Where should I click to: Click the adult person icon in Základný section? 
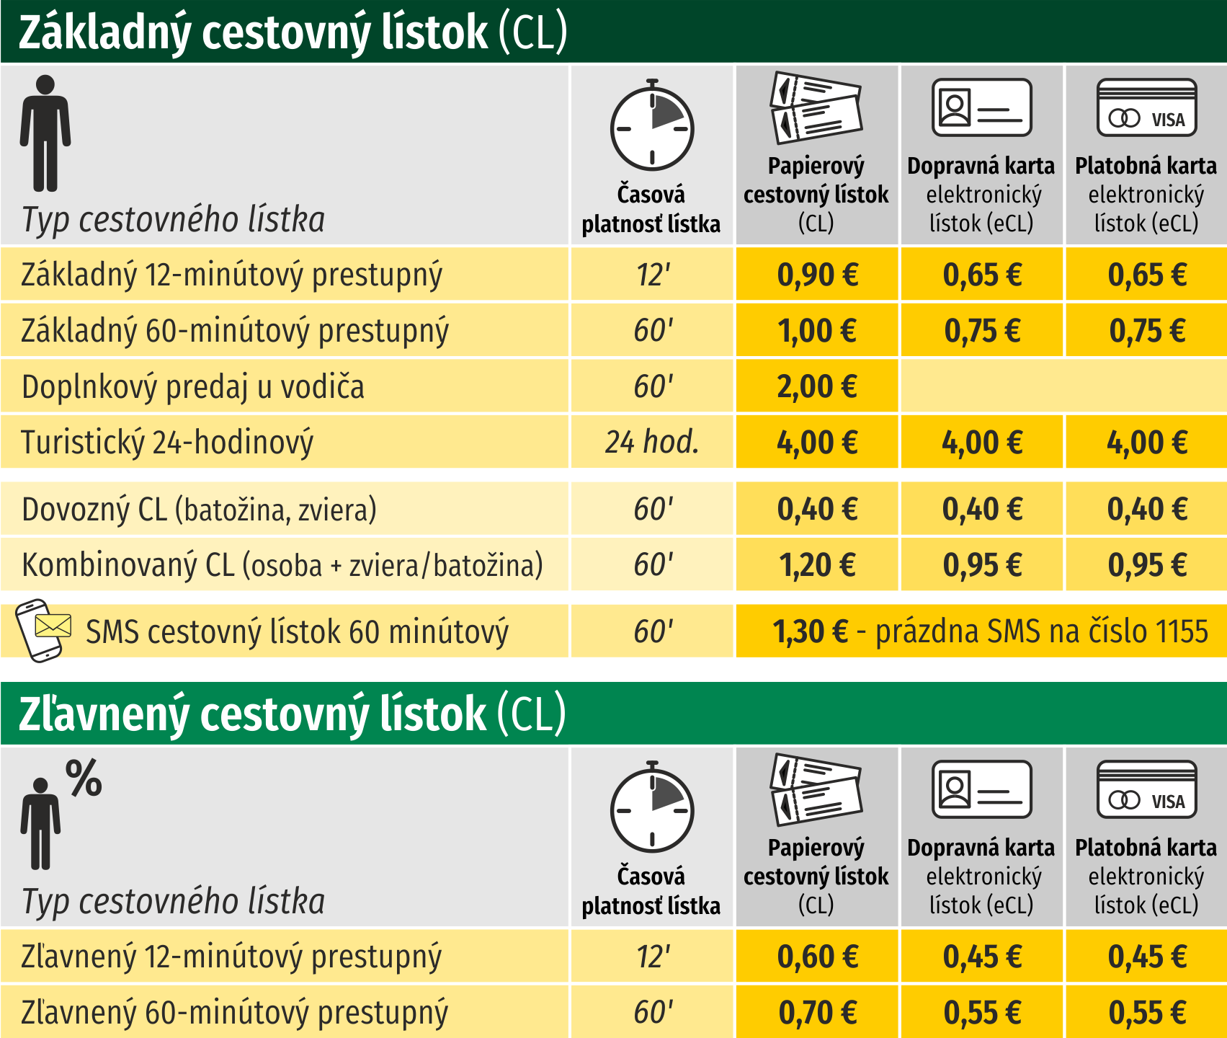point(45,133)
